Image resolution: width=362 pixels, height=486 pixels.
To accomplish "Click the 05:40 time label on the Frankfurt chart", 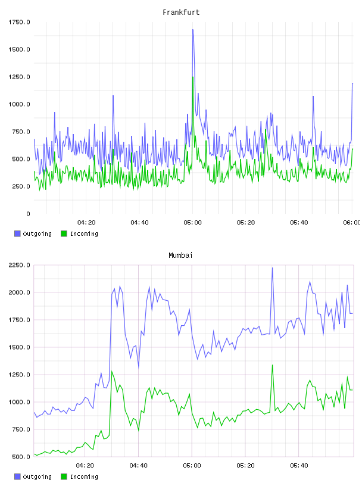I will click(x=299, y=223).
